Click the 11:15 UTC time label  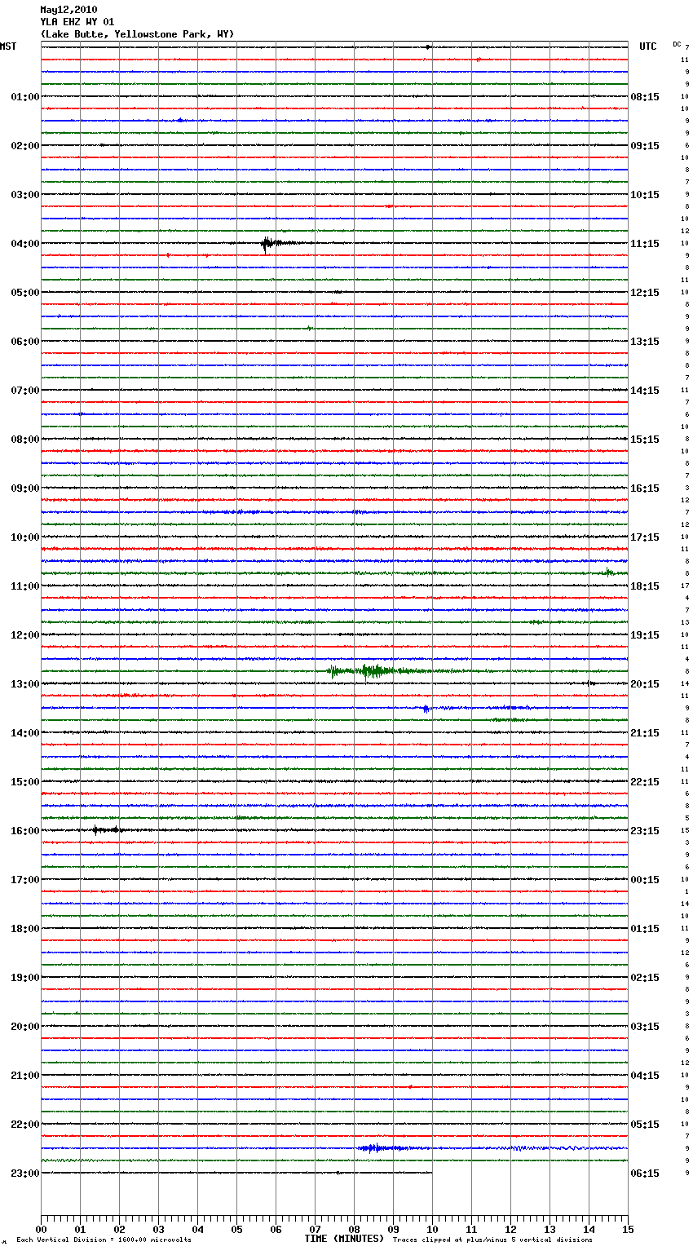tap(645, 244)
